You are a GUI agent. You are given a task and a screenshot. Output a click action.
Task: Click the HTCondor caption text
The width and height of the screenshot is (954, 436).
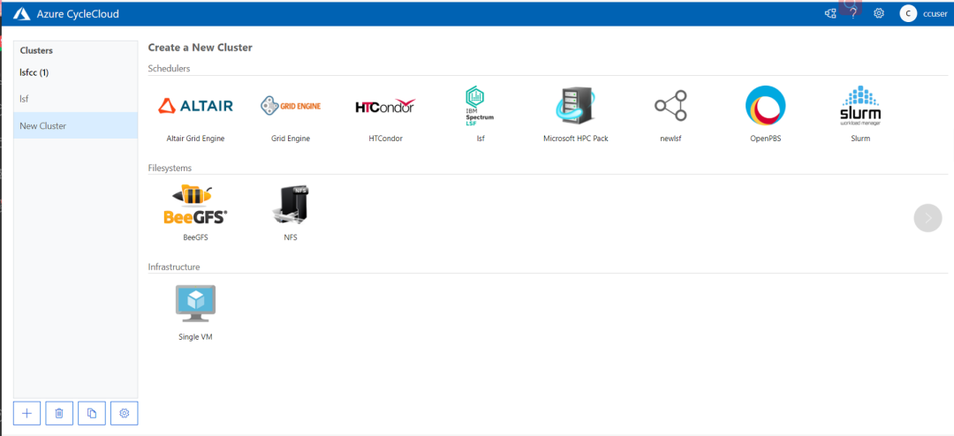386,138
